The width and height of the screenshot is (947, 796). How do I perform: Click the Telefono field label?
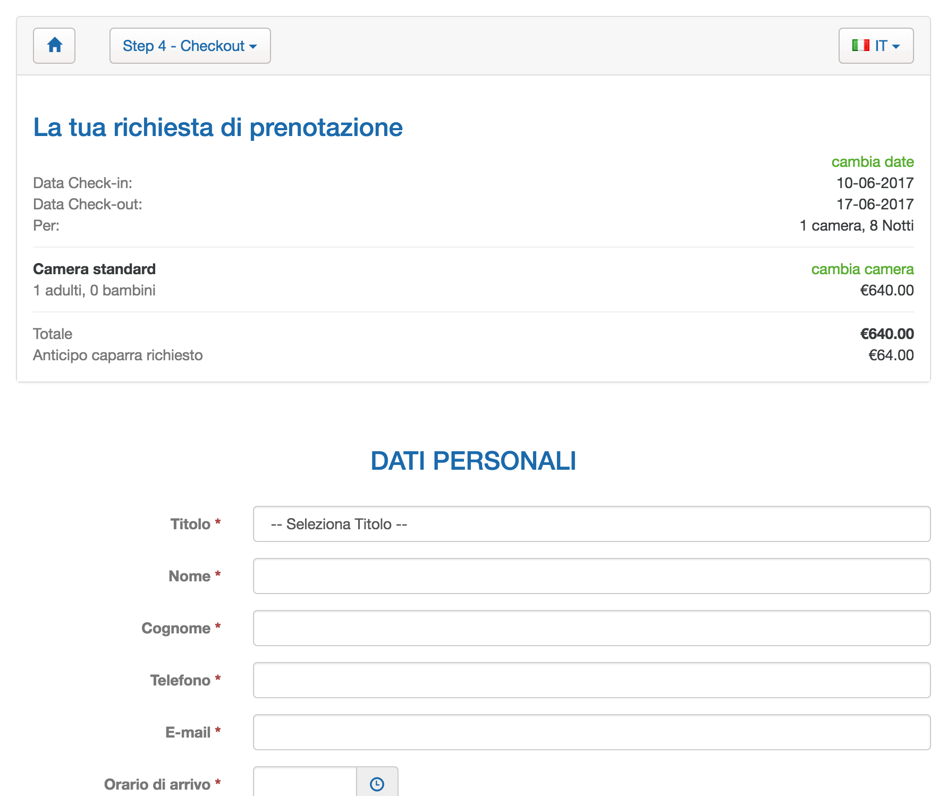pyautogui.click(x=180, y=680)
